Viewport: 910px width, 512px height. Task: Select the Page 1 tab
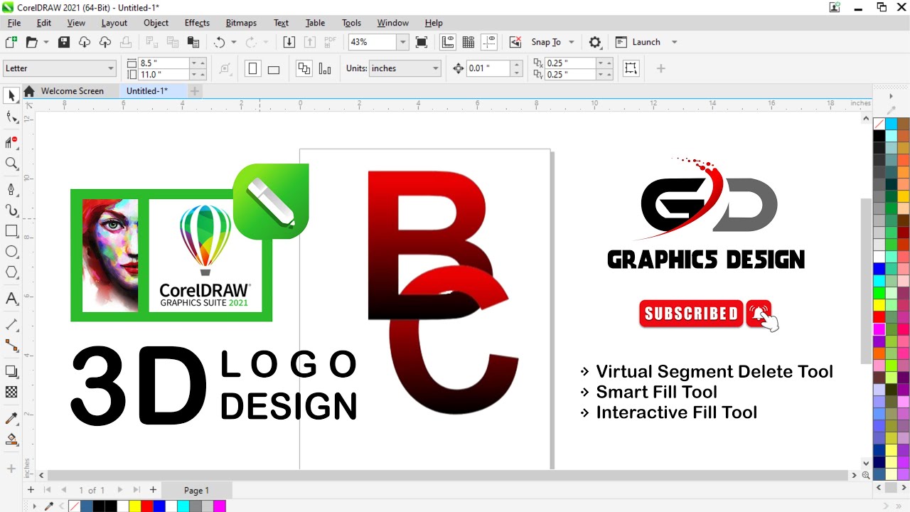coord(196,490)
